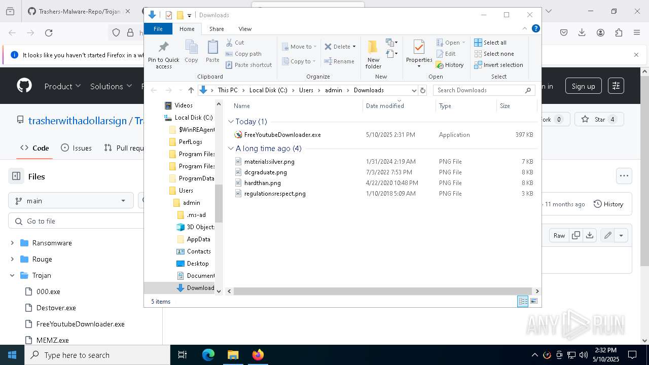Viewport: 649px width, 365px height.
Task: Click Select all in ribbon
Action: (490, 43)
